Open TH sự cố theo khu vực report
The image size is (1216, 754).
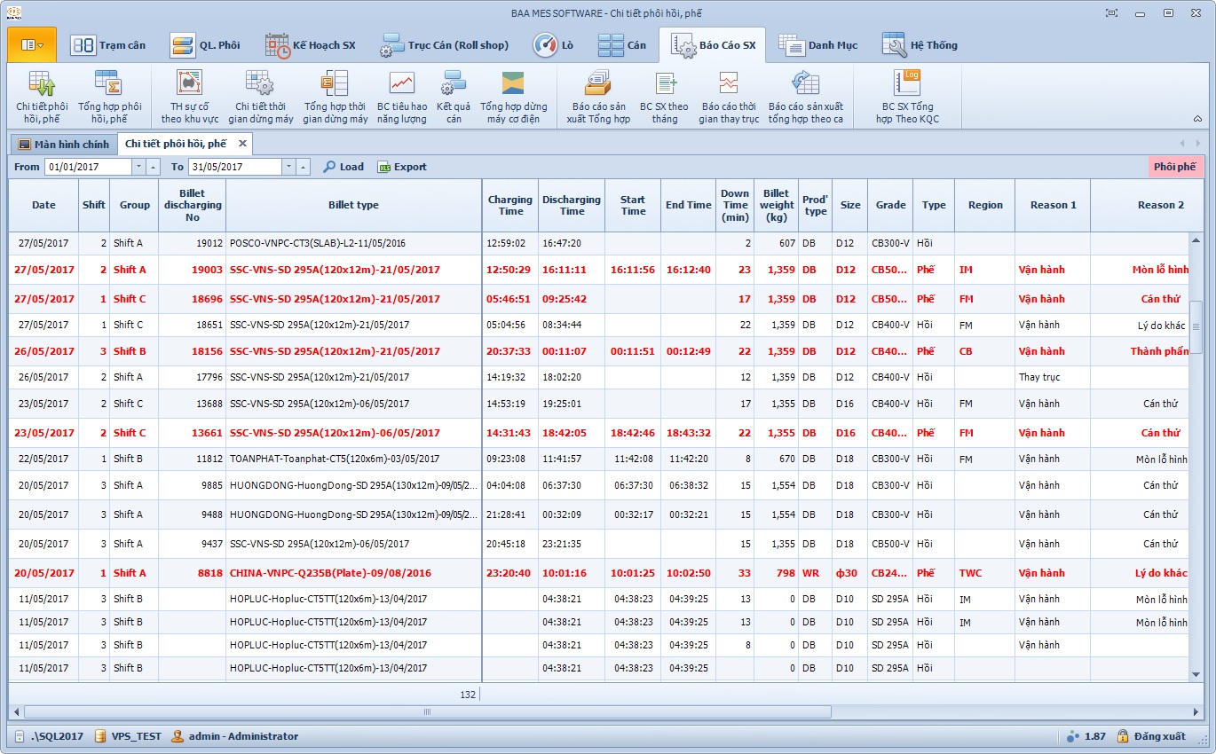[189, 96]
